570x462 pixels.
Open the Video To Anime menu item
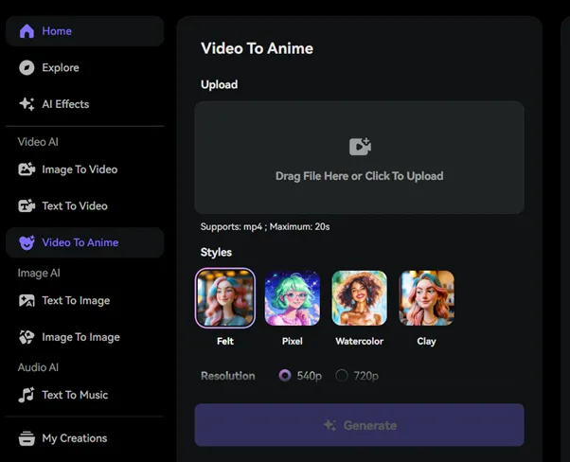(80, 242)
